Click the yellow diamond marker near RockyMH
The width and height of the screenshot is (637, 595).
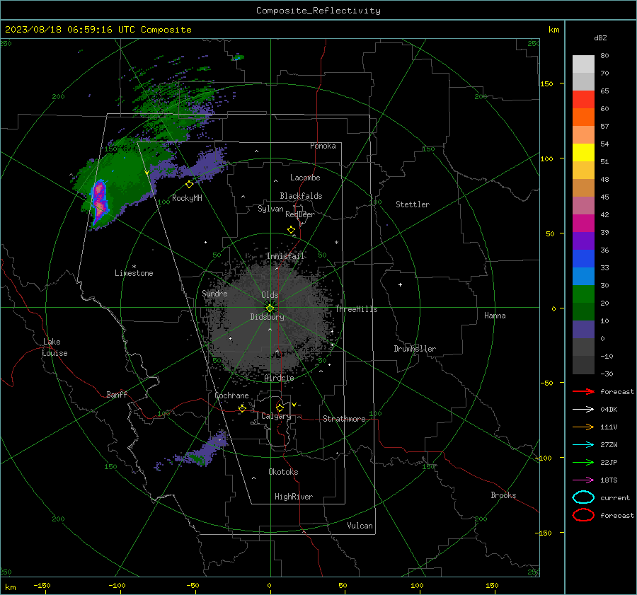pos(189,185)
